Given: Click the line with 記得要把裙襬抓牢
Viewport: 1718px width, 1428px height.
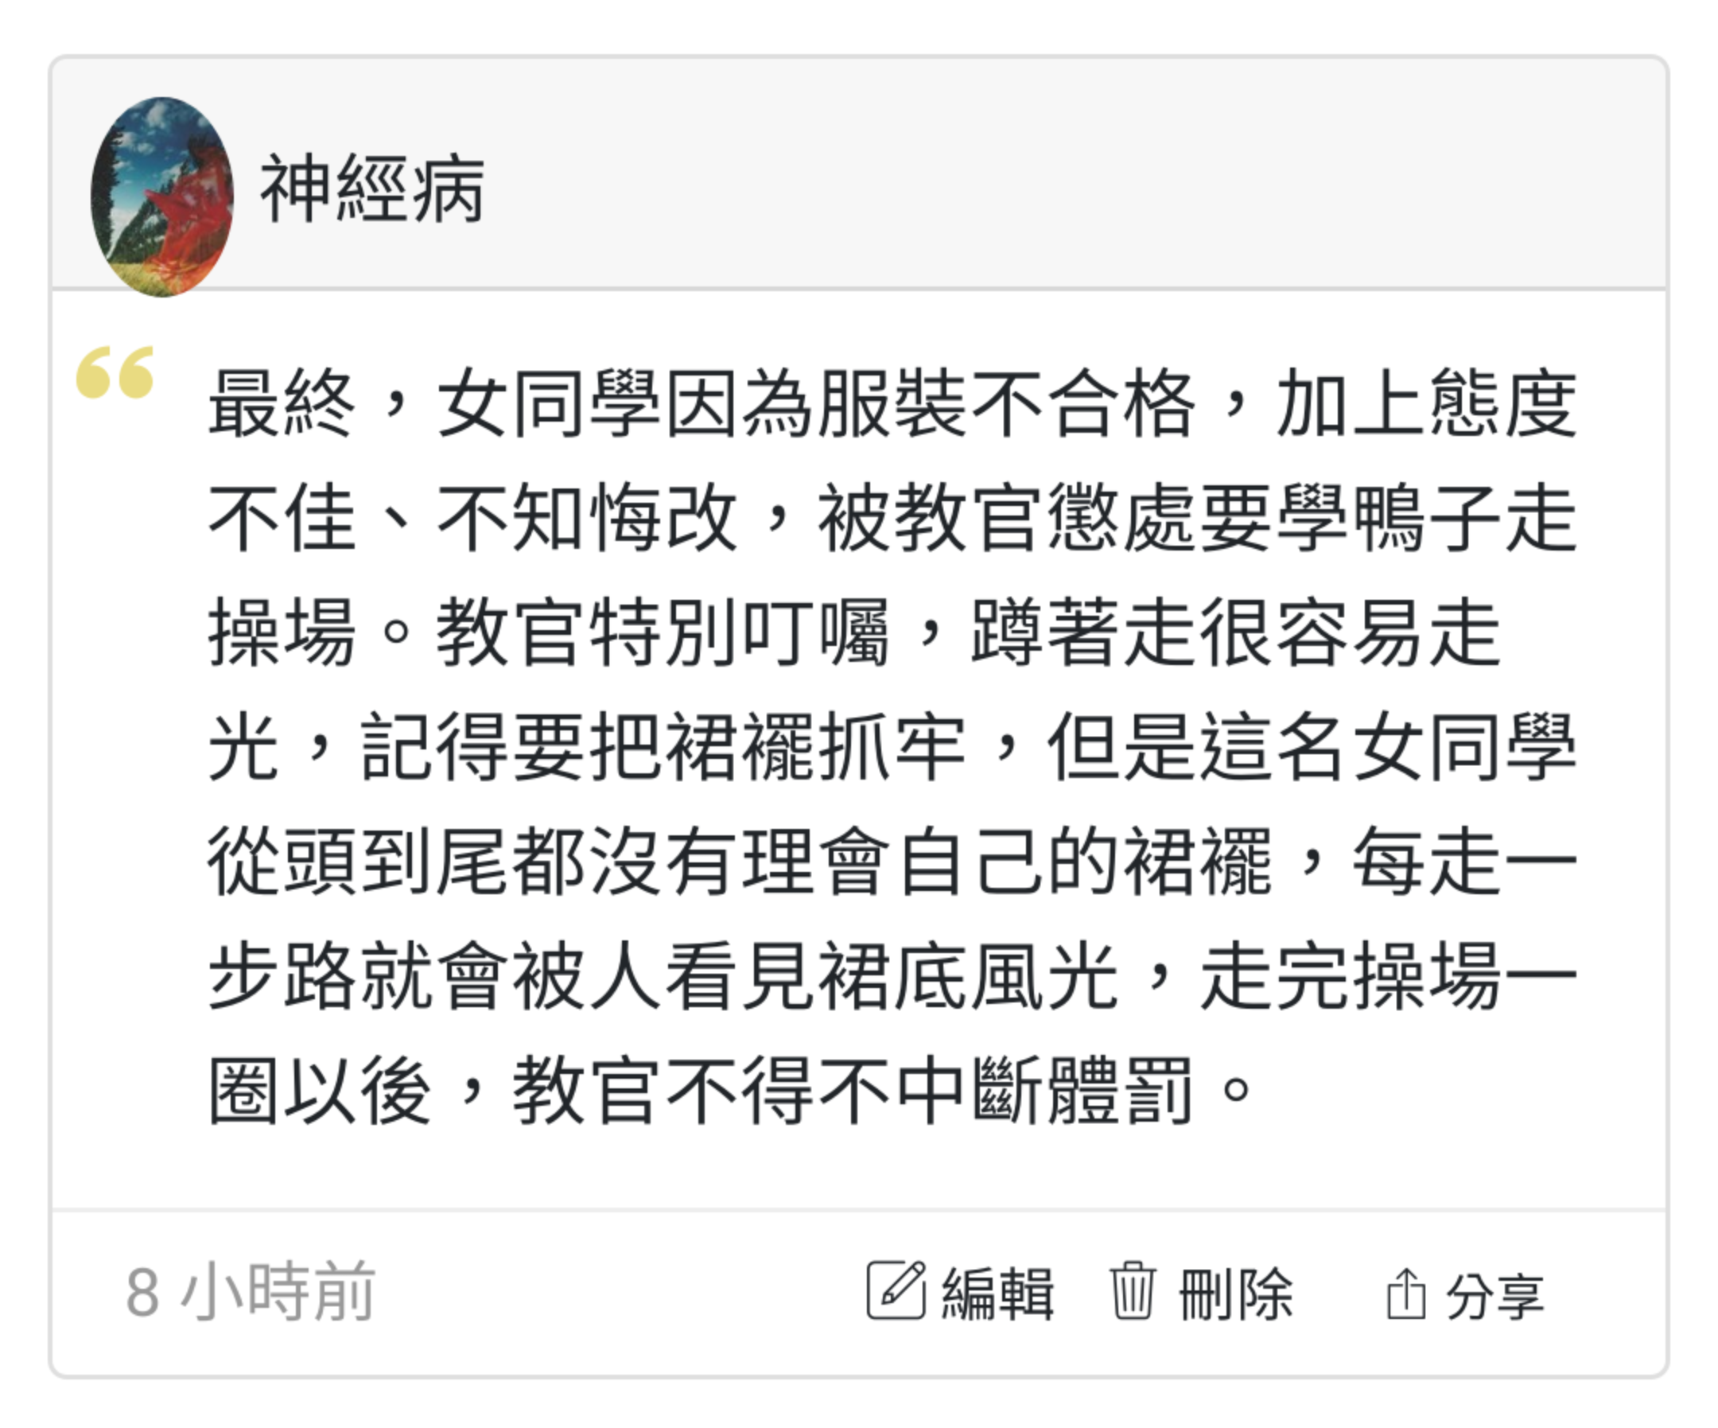Looking at the screenshot, I should [892, 747].
